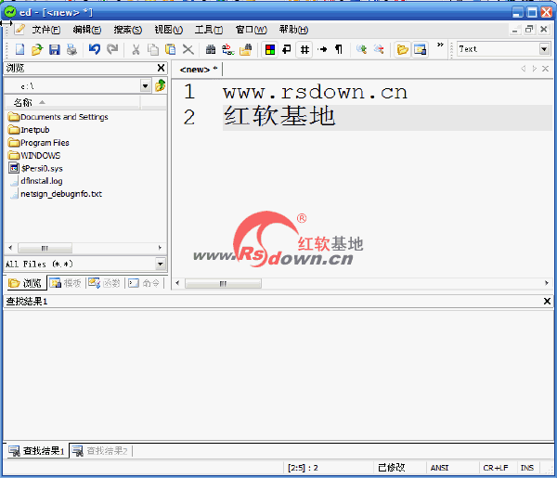Switch to the 查找结果2 tab

100,451
